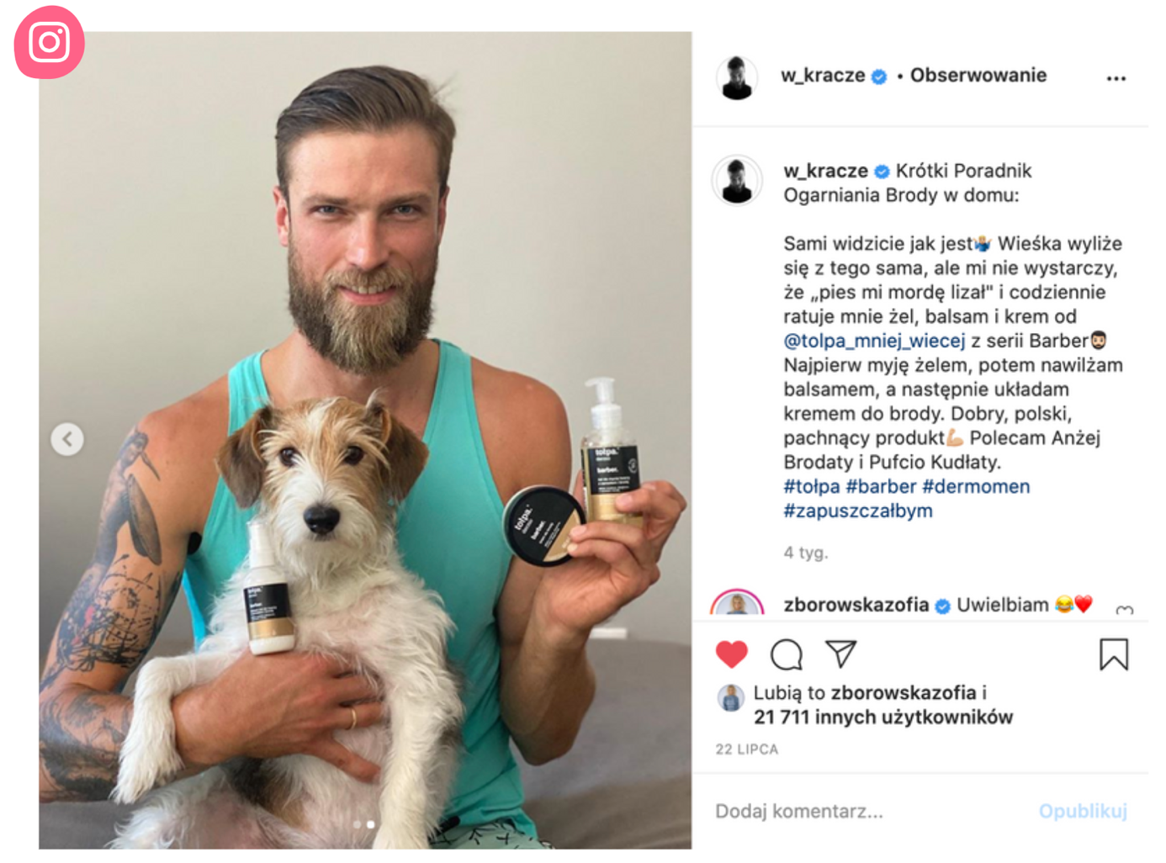The width and height of the screenshot is (1166, 863).
Task: Go to previous photo with left arrow
Action: (67, 438)
